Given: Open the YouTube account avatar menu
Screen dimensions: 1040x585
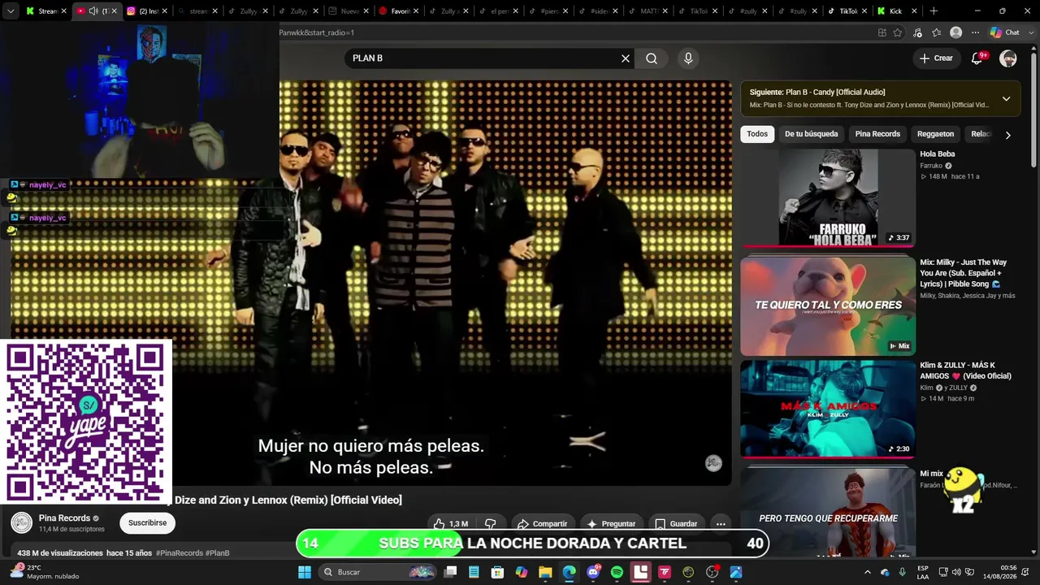Looking at the screenshot, I should (x=1008, y=58).
